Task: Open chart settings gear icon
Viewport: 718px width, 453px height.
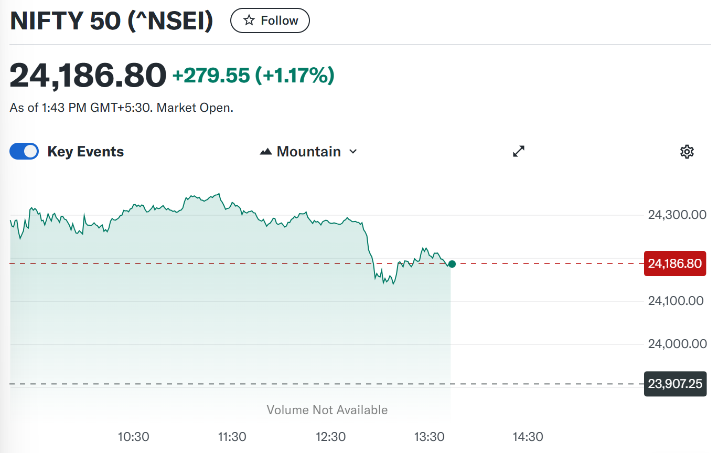Action: (x=687, y=152)
